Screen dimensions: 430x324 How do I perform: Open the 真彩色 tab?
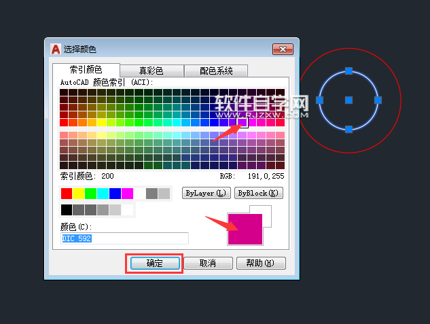(151, 71)
